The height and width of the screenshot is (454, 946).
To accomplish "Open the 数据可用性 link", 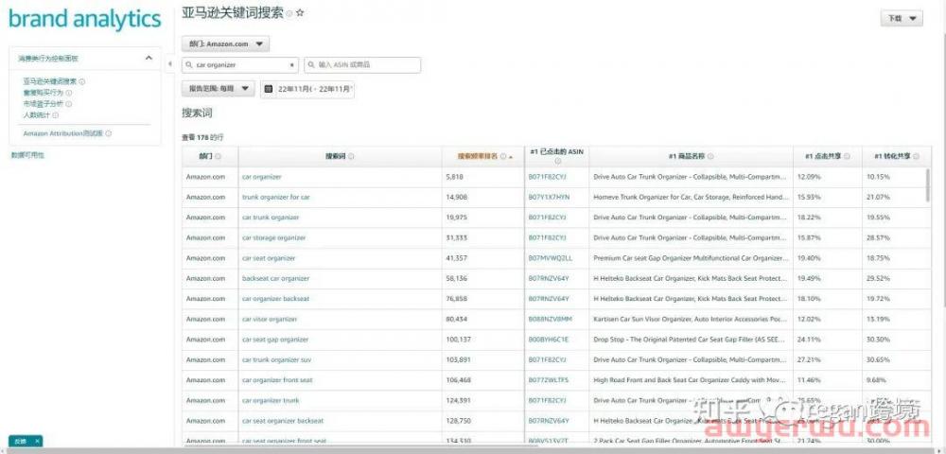I will (27, 155).
